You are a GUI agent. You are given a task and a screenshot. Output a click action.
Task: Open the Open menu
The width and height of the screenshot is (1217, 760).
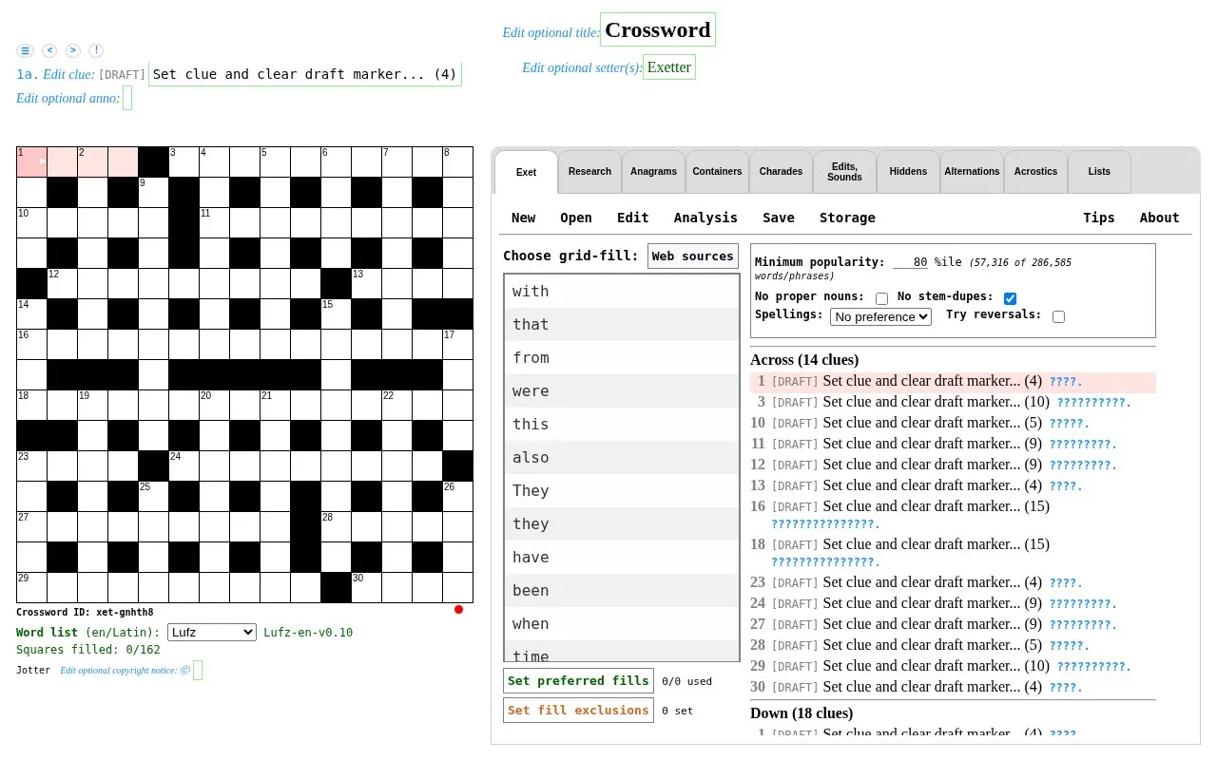tap(576, 218)
